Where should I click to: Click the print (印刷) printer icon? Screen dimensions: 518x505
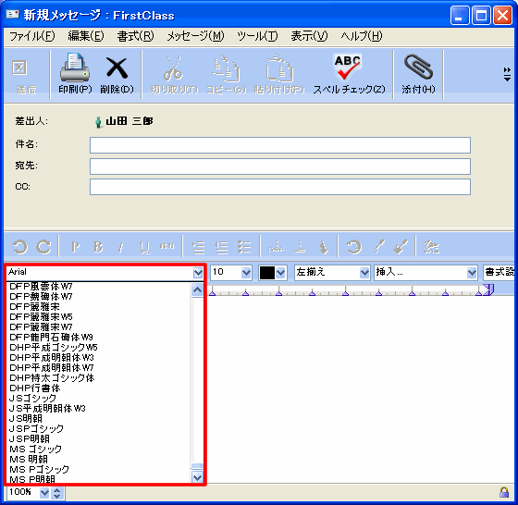coord(75,68)
